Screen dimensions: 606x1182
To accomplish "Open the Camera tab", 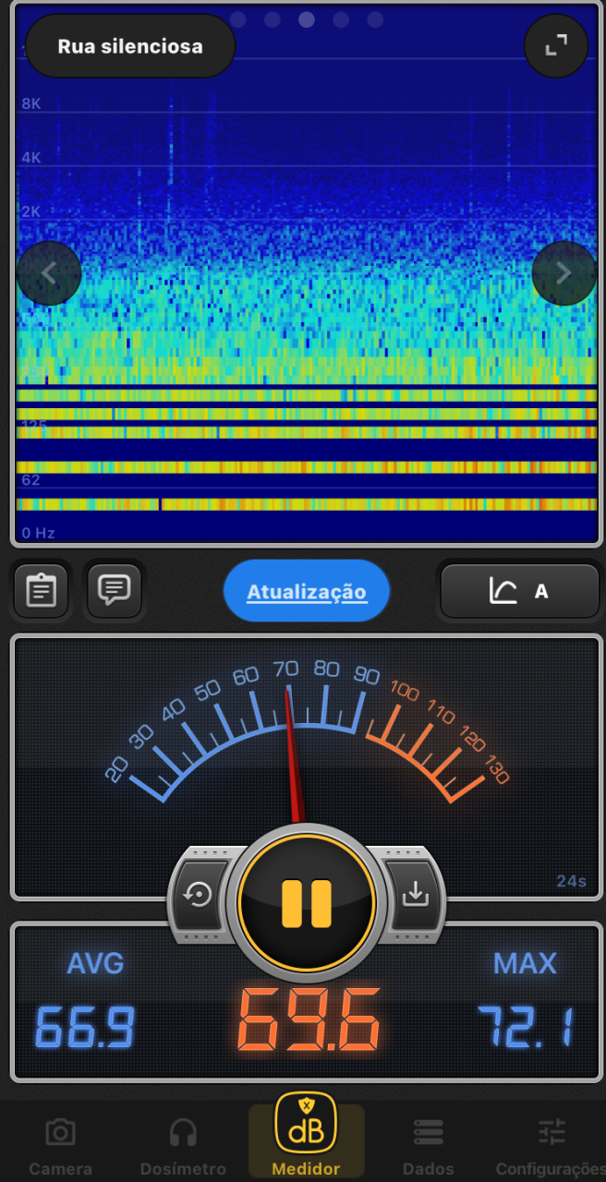I will click(x=60, y=1145).
